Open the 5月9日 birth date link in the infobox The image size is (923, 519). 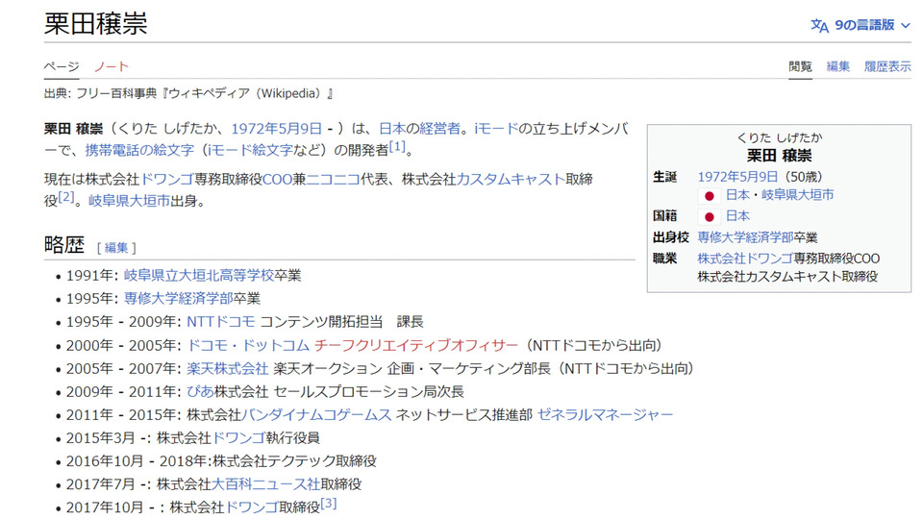pyautogui.click(x=760, y=177)
